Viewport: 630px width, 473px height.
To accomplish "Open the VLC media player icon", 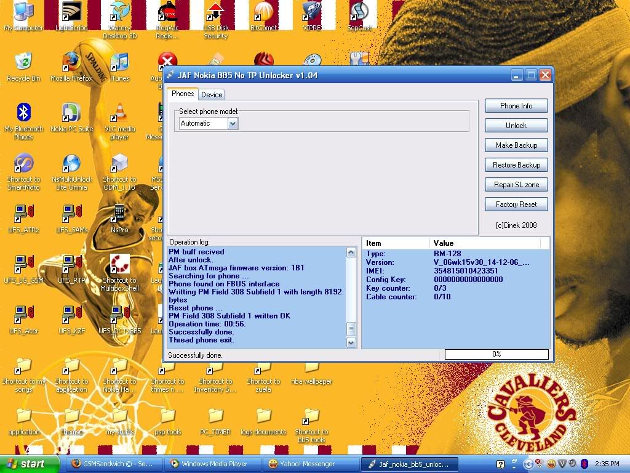I will 119,113.
